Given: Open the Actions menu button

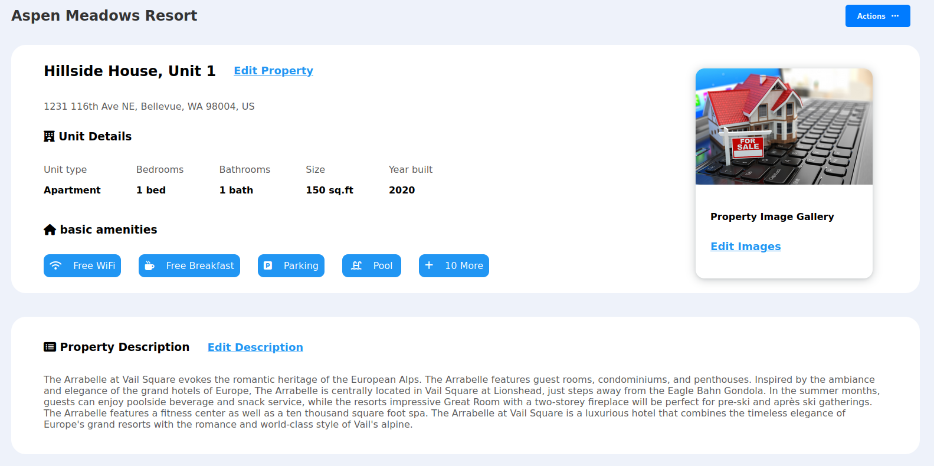Looking at the screenshot, I should click(x=877, y=16).
